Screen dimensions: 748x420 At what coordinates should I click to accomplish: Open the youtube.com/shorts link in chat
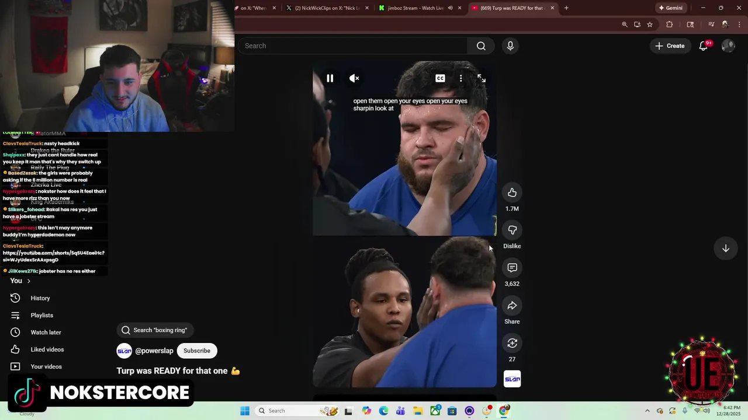click(54, 257)
